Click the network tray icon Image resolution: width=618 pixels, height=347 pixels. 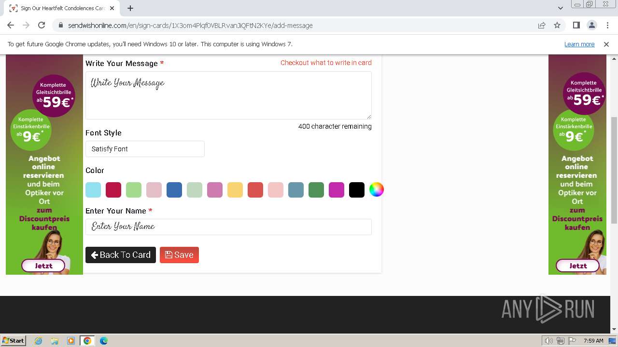(x=561, y=341)
